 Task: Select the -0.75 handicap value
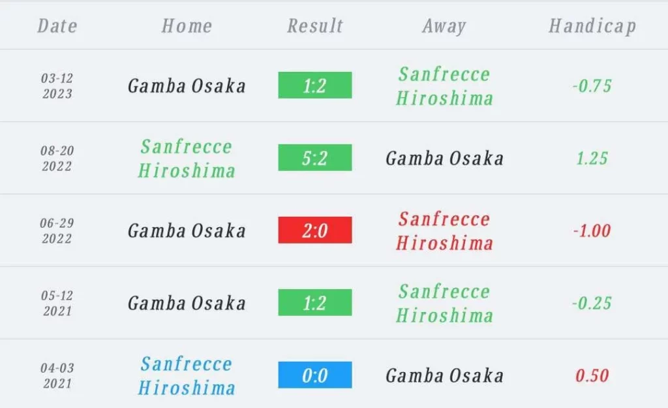pos(592,86)
